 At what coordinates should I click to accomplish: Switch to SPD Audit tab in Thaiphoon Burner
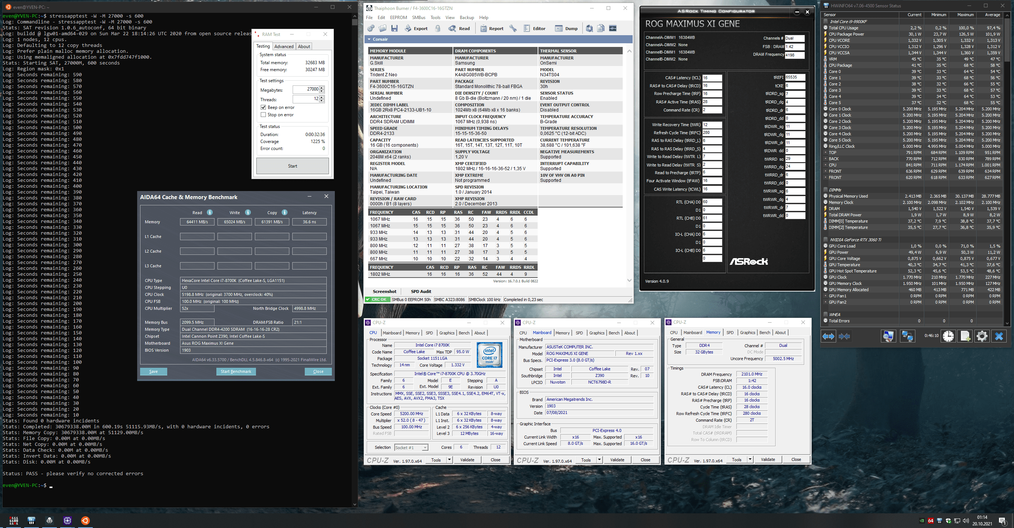(421, 291)
